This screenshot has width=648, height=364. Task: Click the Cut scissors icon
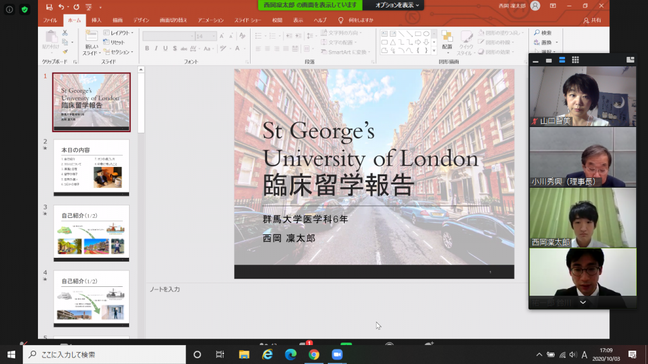pyautogui.click(x=65, y=33)
